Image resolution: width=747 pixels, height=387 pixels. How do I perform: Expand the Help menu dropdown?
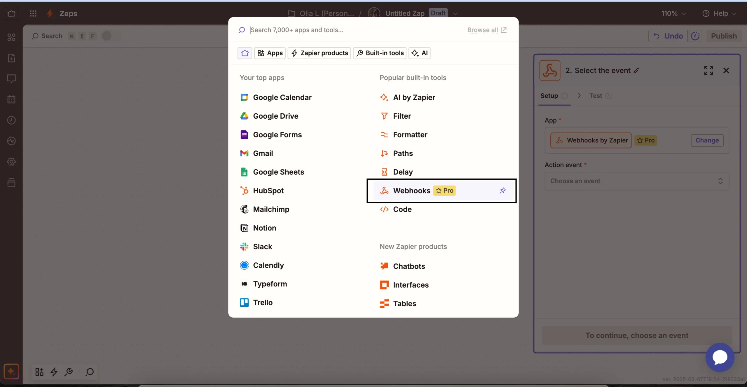click(x=720, y=13)
